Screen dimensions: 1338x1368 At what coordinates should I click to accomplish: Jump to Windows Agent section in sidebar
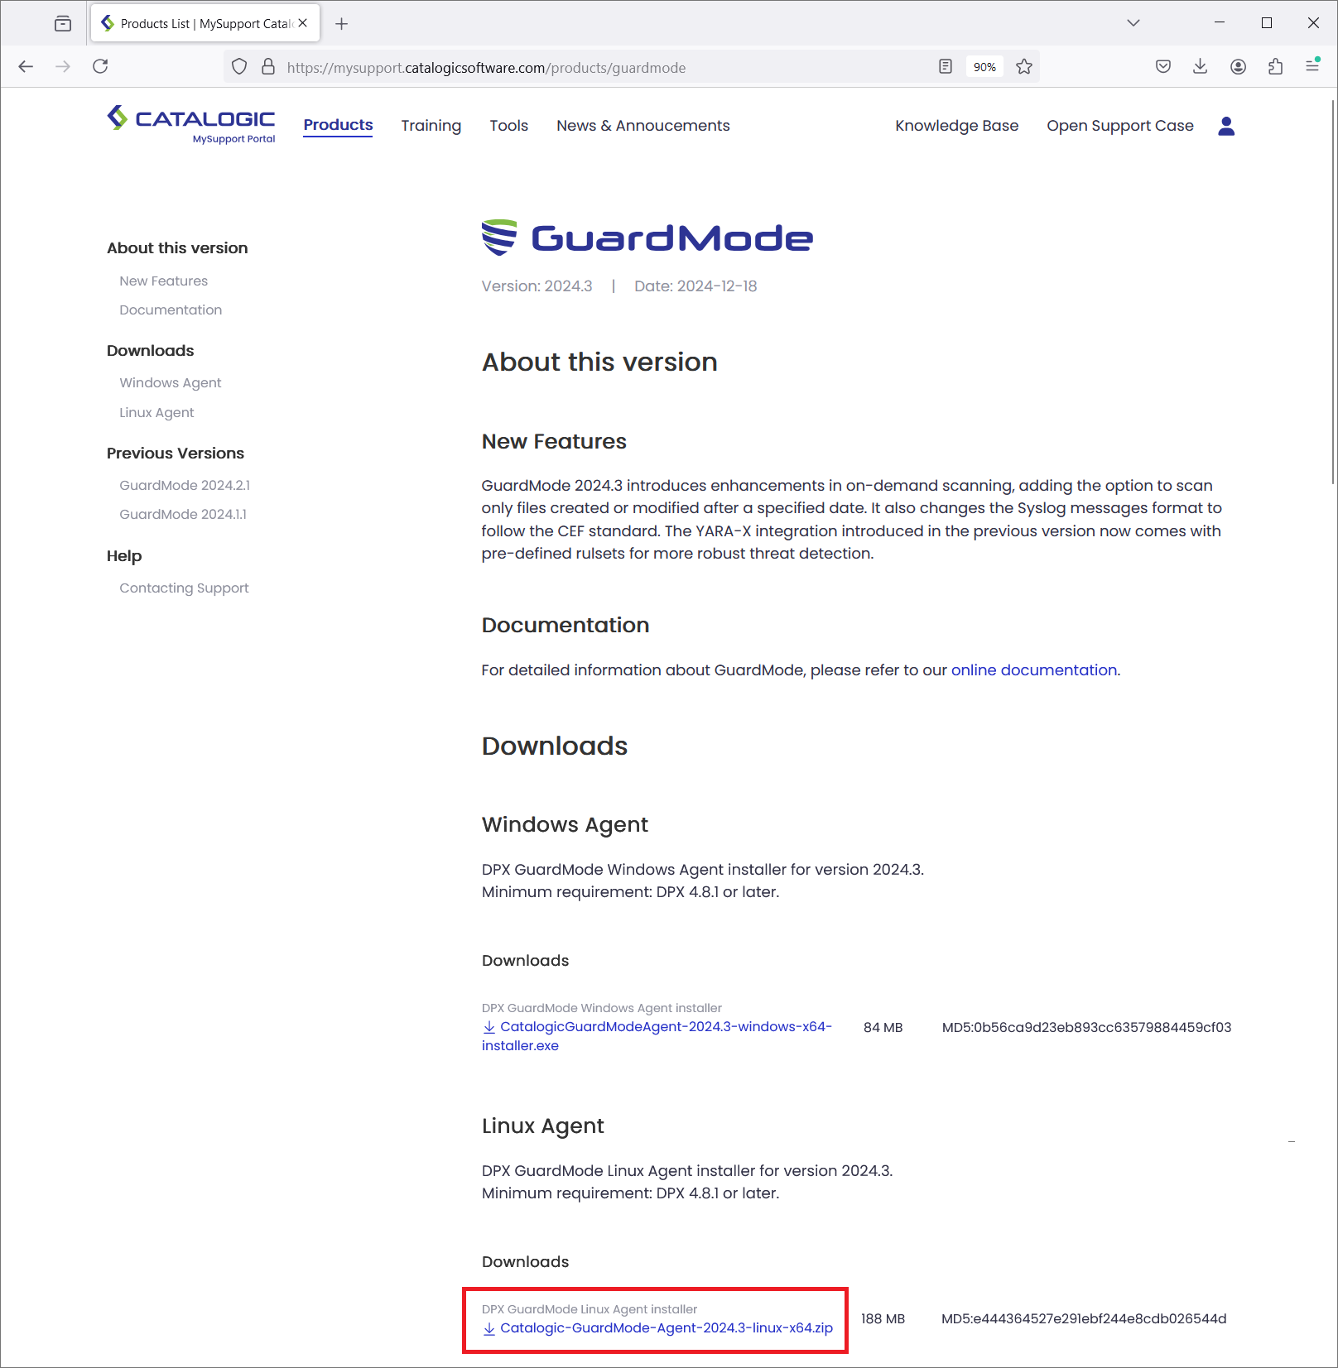170,382
